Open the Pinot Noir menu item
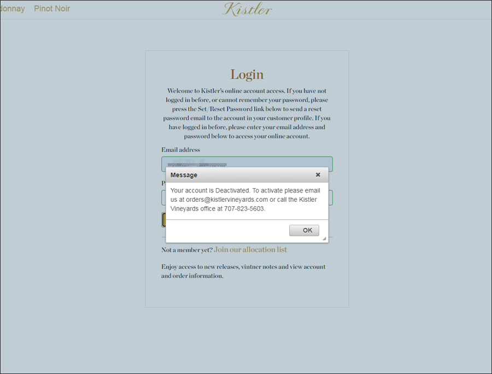Image resolution: width=492 pixels, height=374 pixels. click(52, 8)
